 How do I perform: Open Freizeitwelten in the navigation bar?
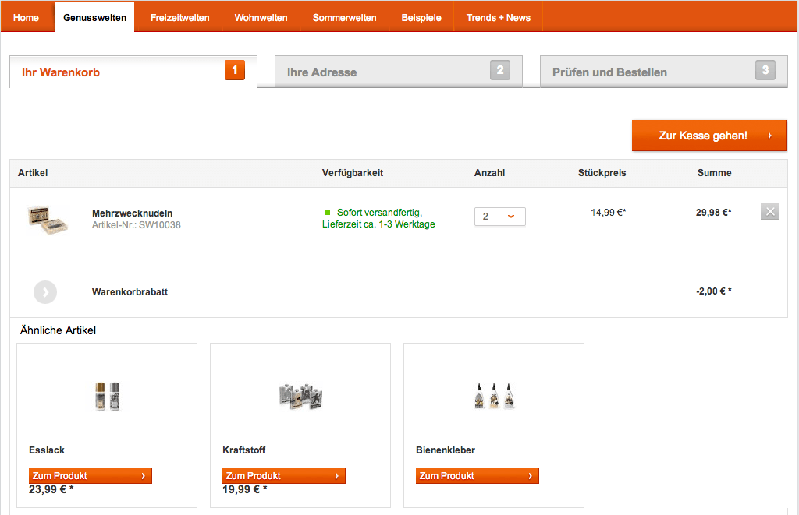pyautogui.click(x=179, y=17)
